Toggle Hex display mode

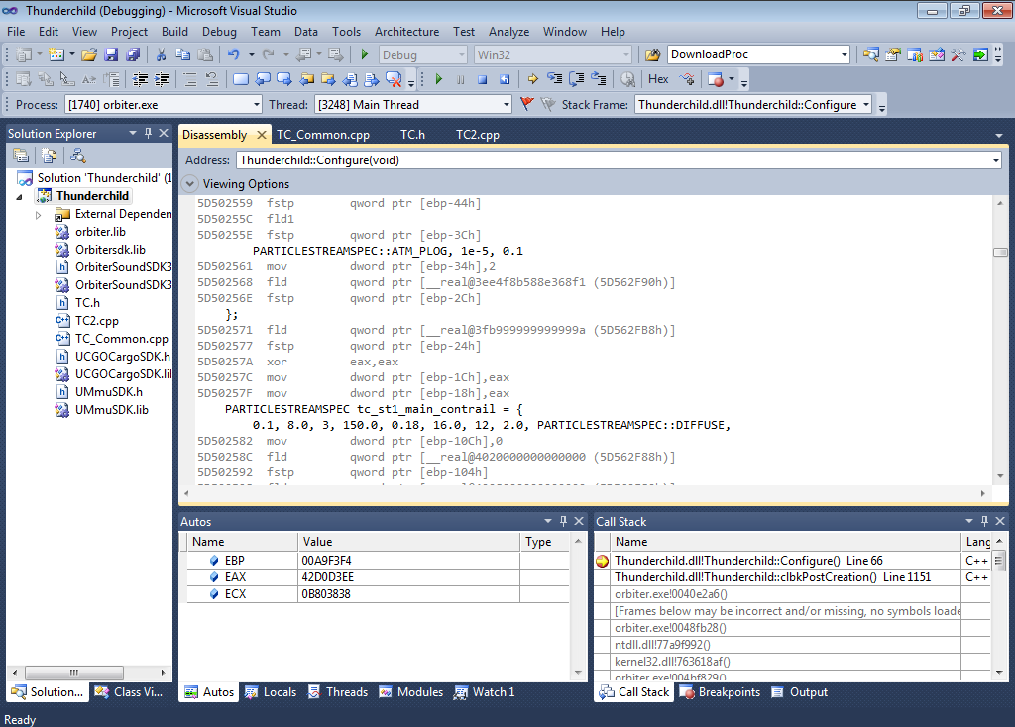[x=658, y=79]
